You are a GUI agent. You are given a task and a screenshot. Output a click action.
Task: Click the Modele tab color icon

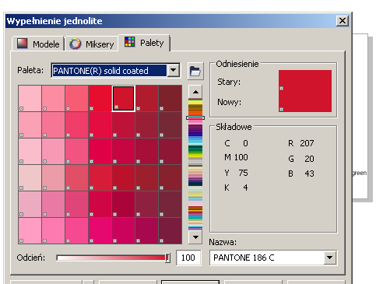point(23,44)
